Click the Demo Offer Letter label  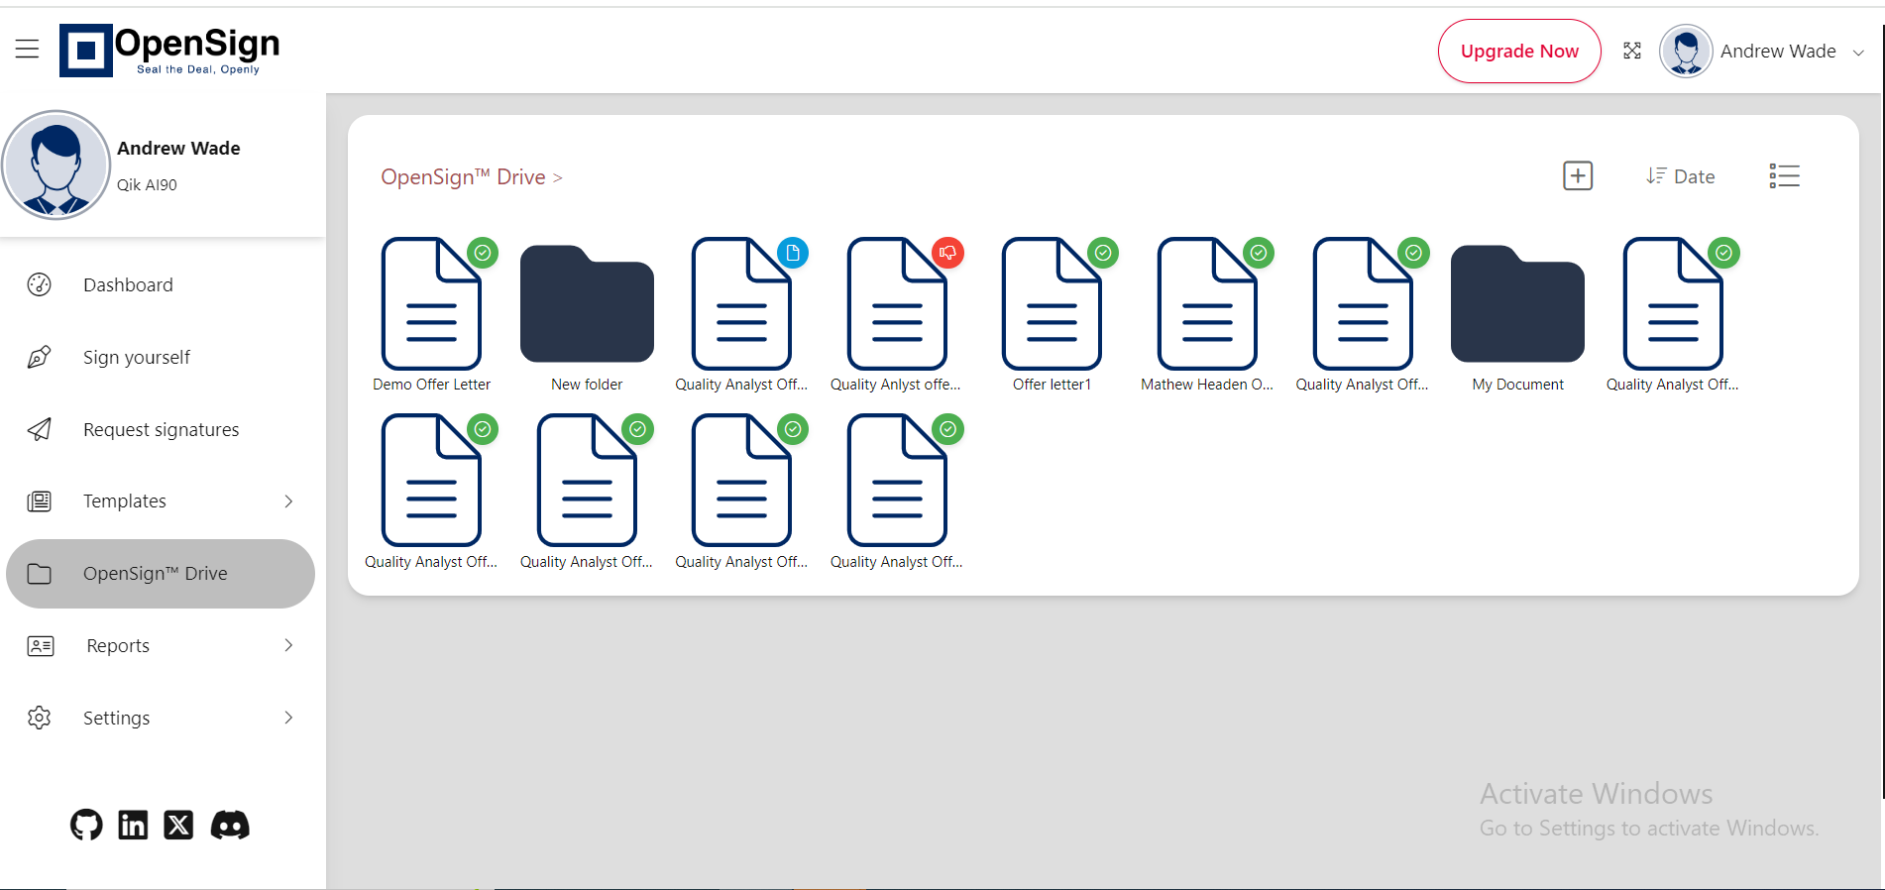(431, 385)
